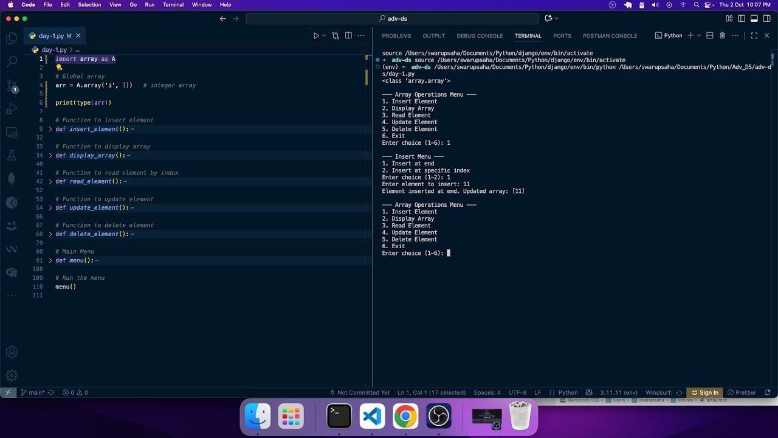Open errors and warnings count in status bar
This screenshot has width=778, height=438.
tap(75, 392)
